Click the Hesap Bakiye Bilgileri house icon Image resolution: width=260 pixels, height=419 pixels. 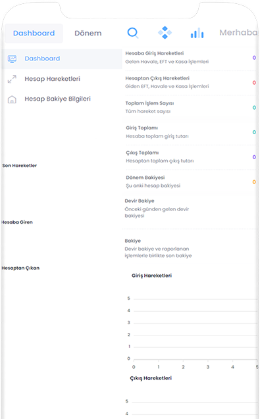pyautogui.click(x=12, y=99)
